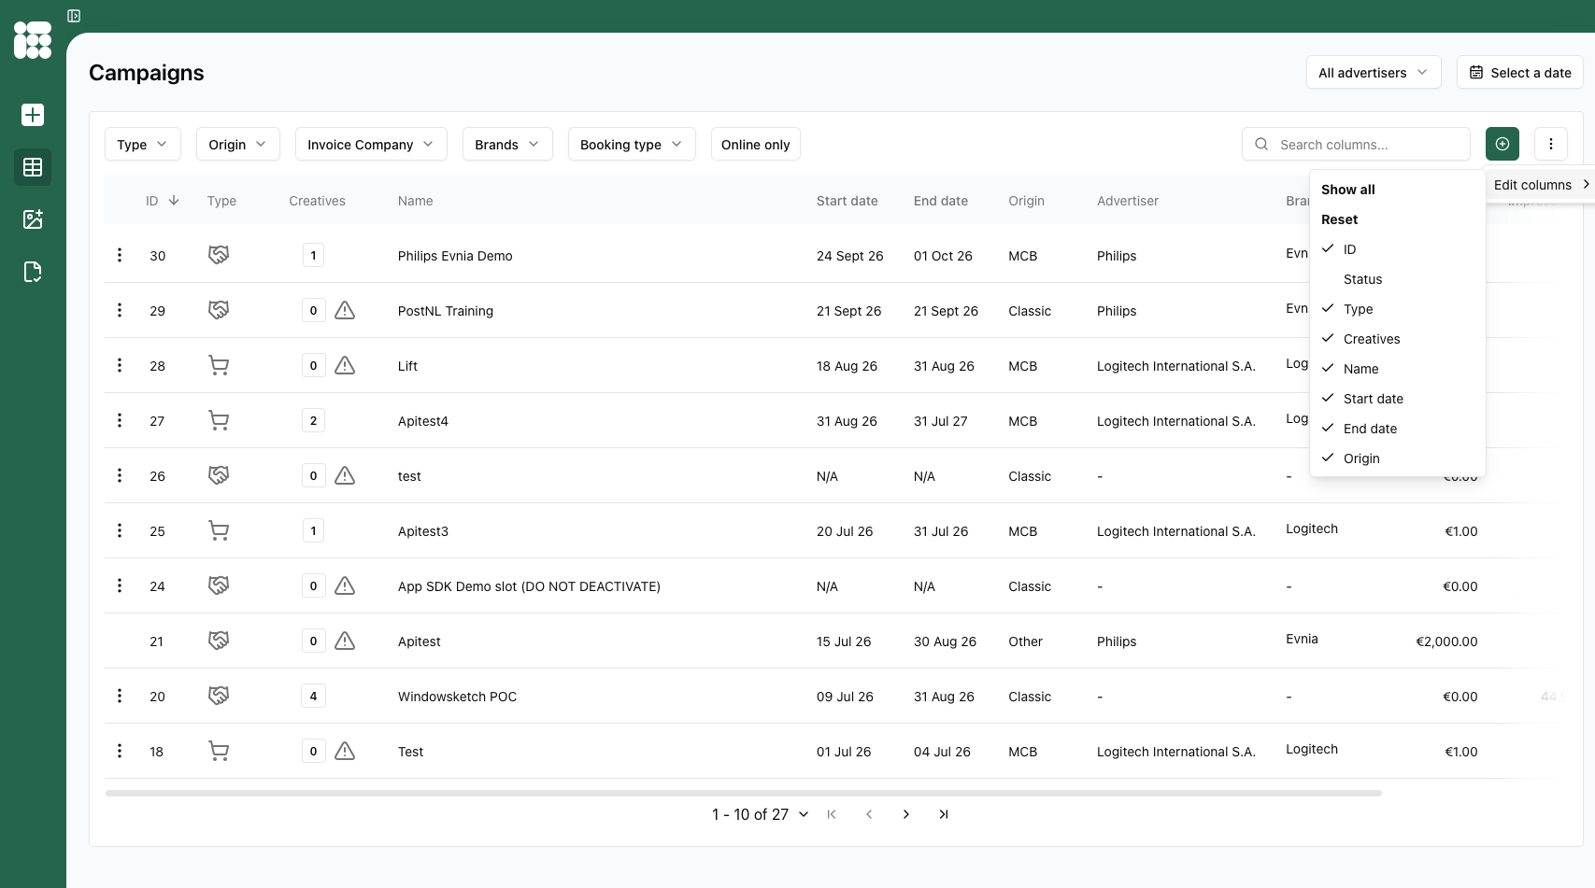The image size is (1595, 888).
Task: Click the app logo in the sidebar
Action: click(x=33, y=40)
